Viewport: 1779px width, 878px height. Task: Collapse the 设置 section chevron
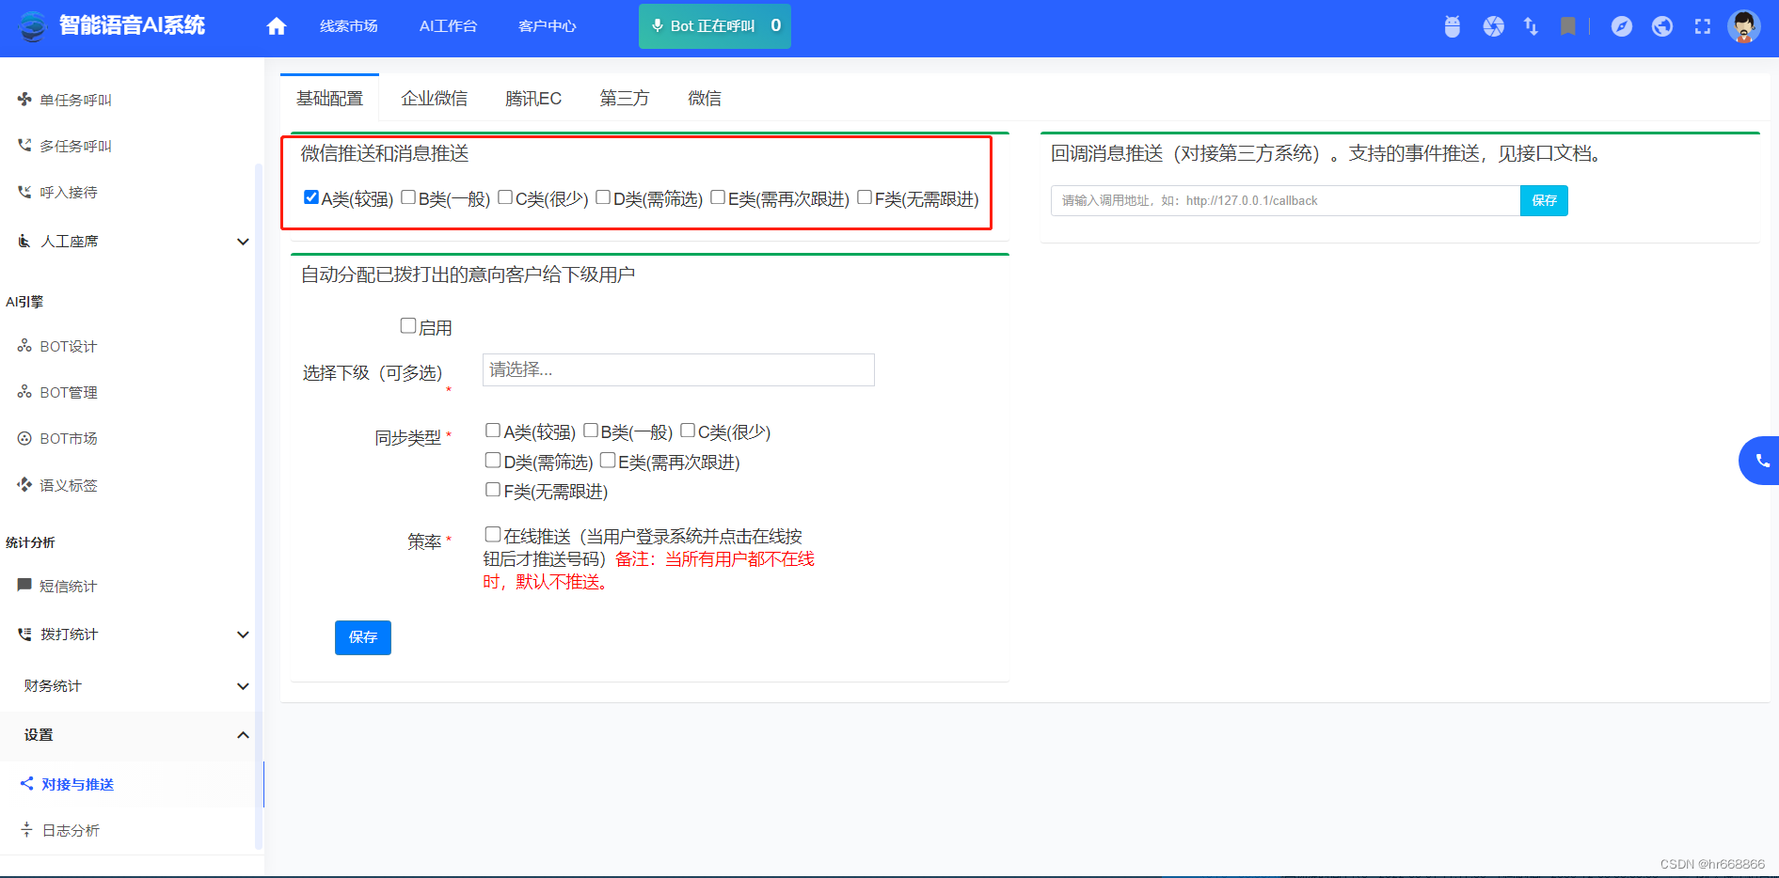click(x=243, y=735)
